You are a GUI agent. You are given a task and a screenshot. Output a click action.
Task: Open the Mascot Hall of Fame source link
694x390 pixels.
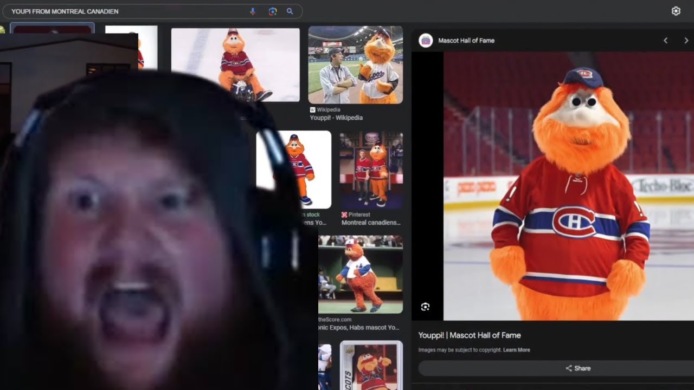(x=466, y=41)
